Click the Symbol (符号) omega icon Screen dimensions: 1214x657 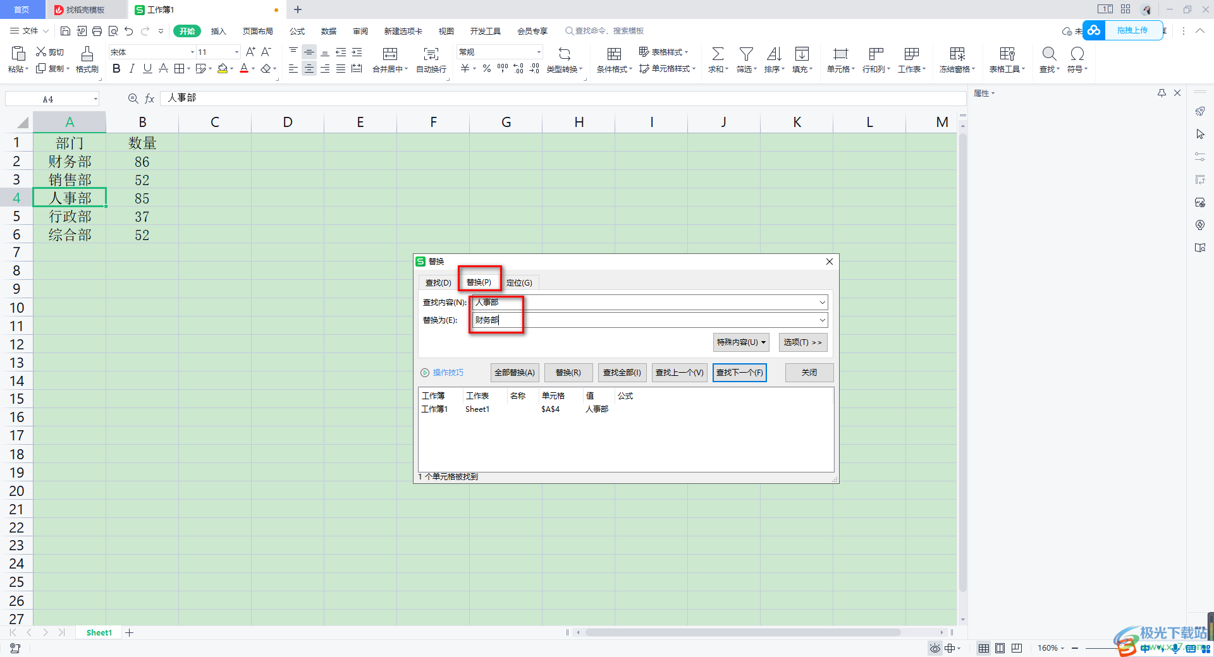point(1077,54)
